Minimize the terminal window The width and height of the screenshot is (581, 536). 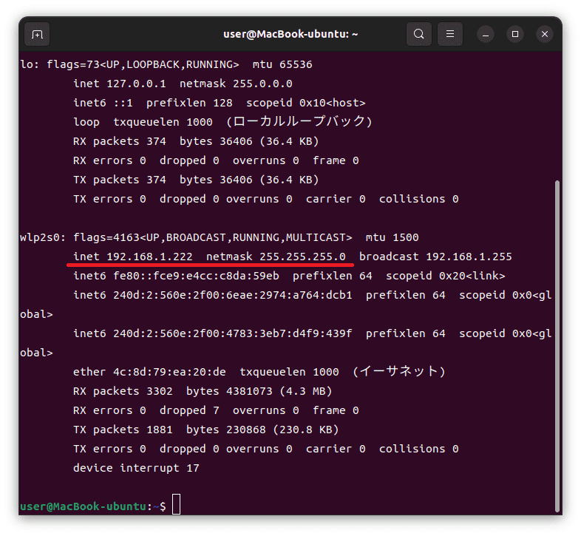pyautogui.click(x=486, y=35)
